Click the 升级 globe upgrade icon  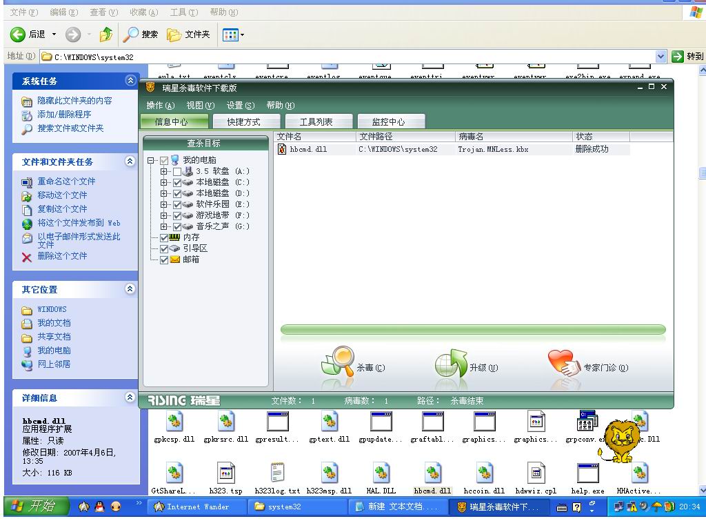click(x=451, y=363)
